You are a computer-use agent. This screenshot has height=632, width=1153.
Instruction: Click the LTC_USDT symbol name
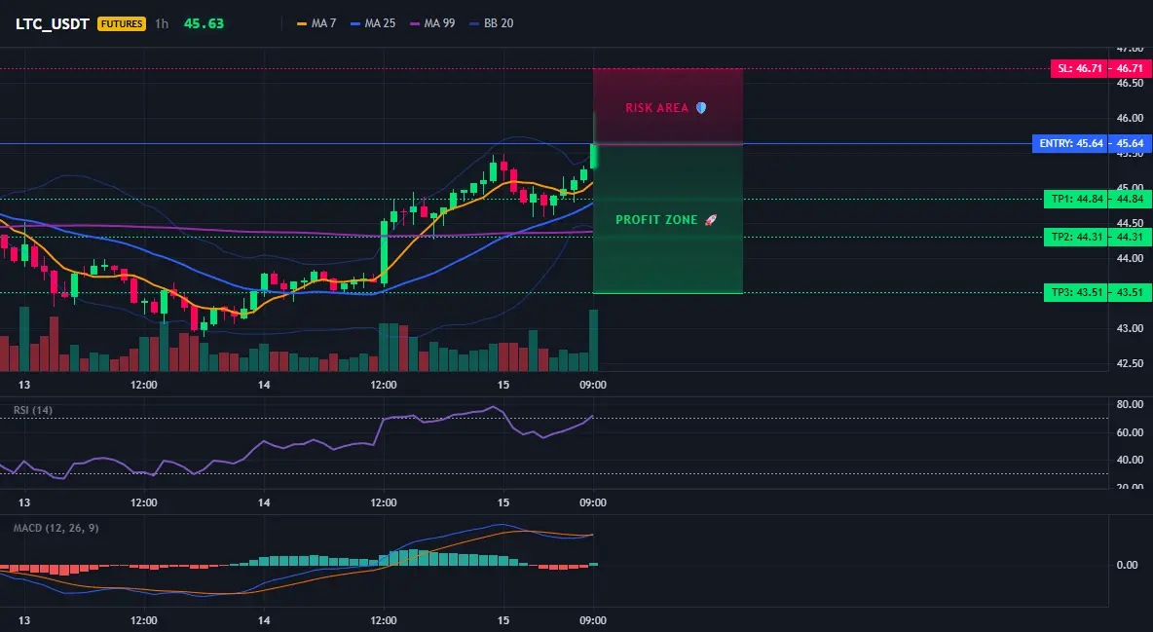(x=53, y=23)
